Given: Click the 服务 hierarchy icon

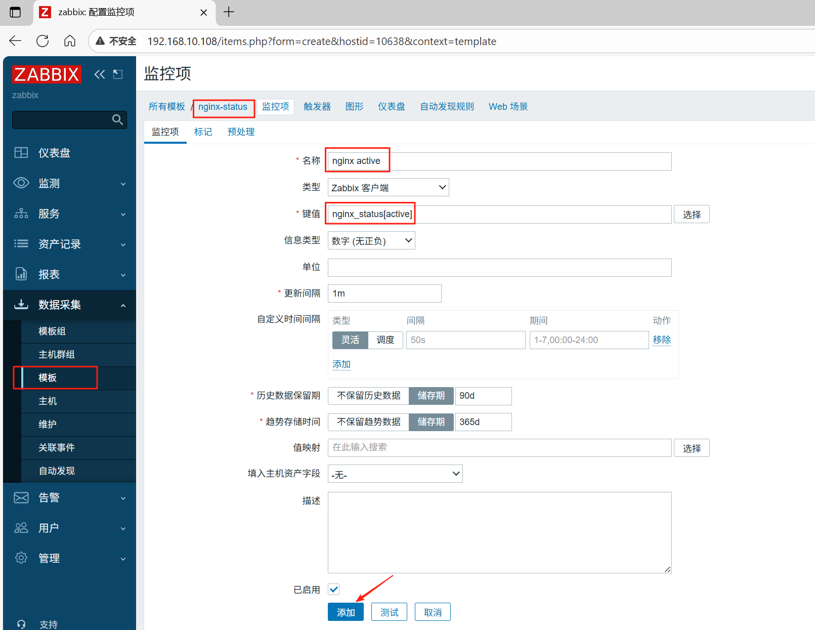Looking at the screenshot, I should [21, 214].
